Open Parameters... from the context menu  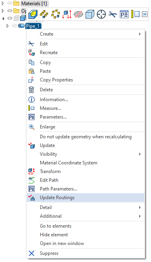(x=86, y=117)
